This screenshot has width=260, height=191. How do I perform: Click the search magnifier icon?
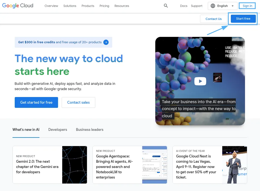tap(166, 6)
